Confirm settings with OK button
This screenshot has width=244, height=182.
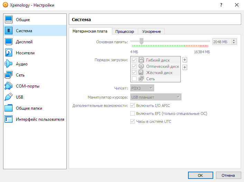coord(200,175)
